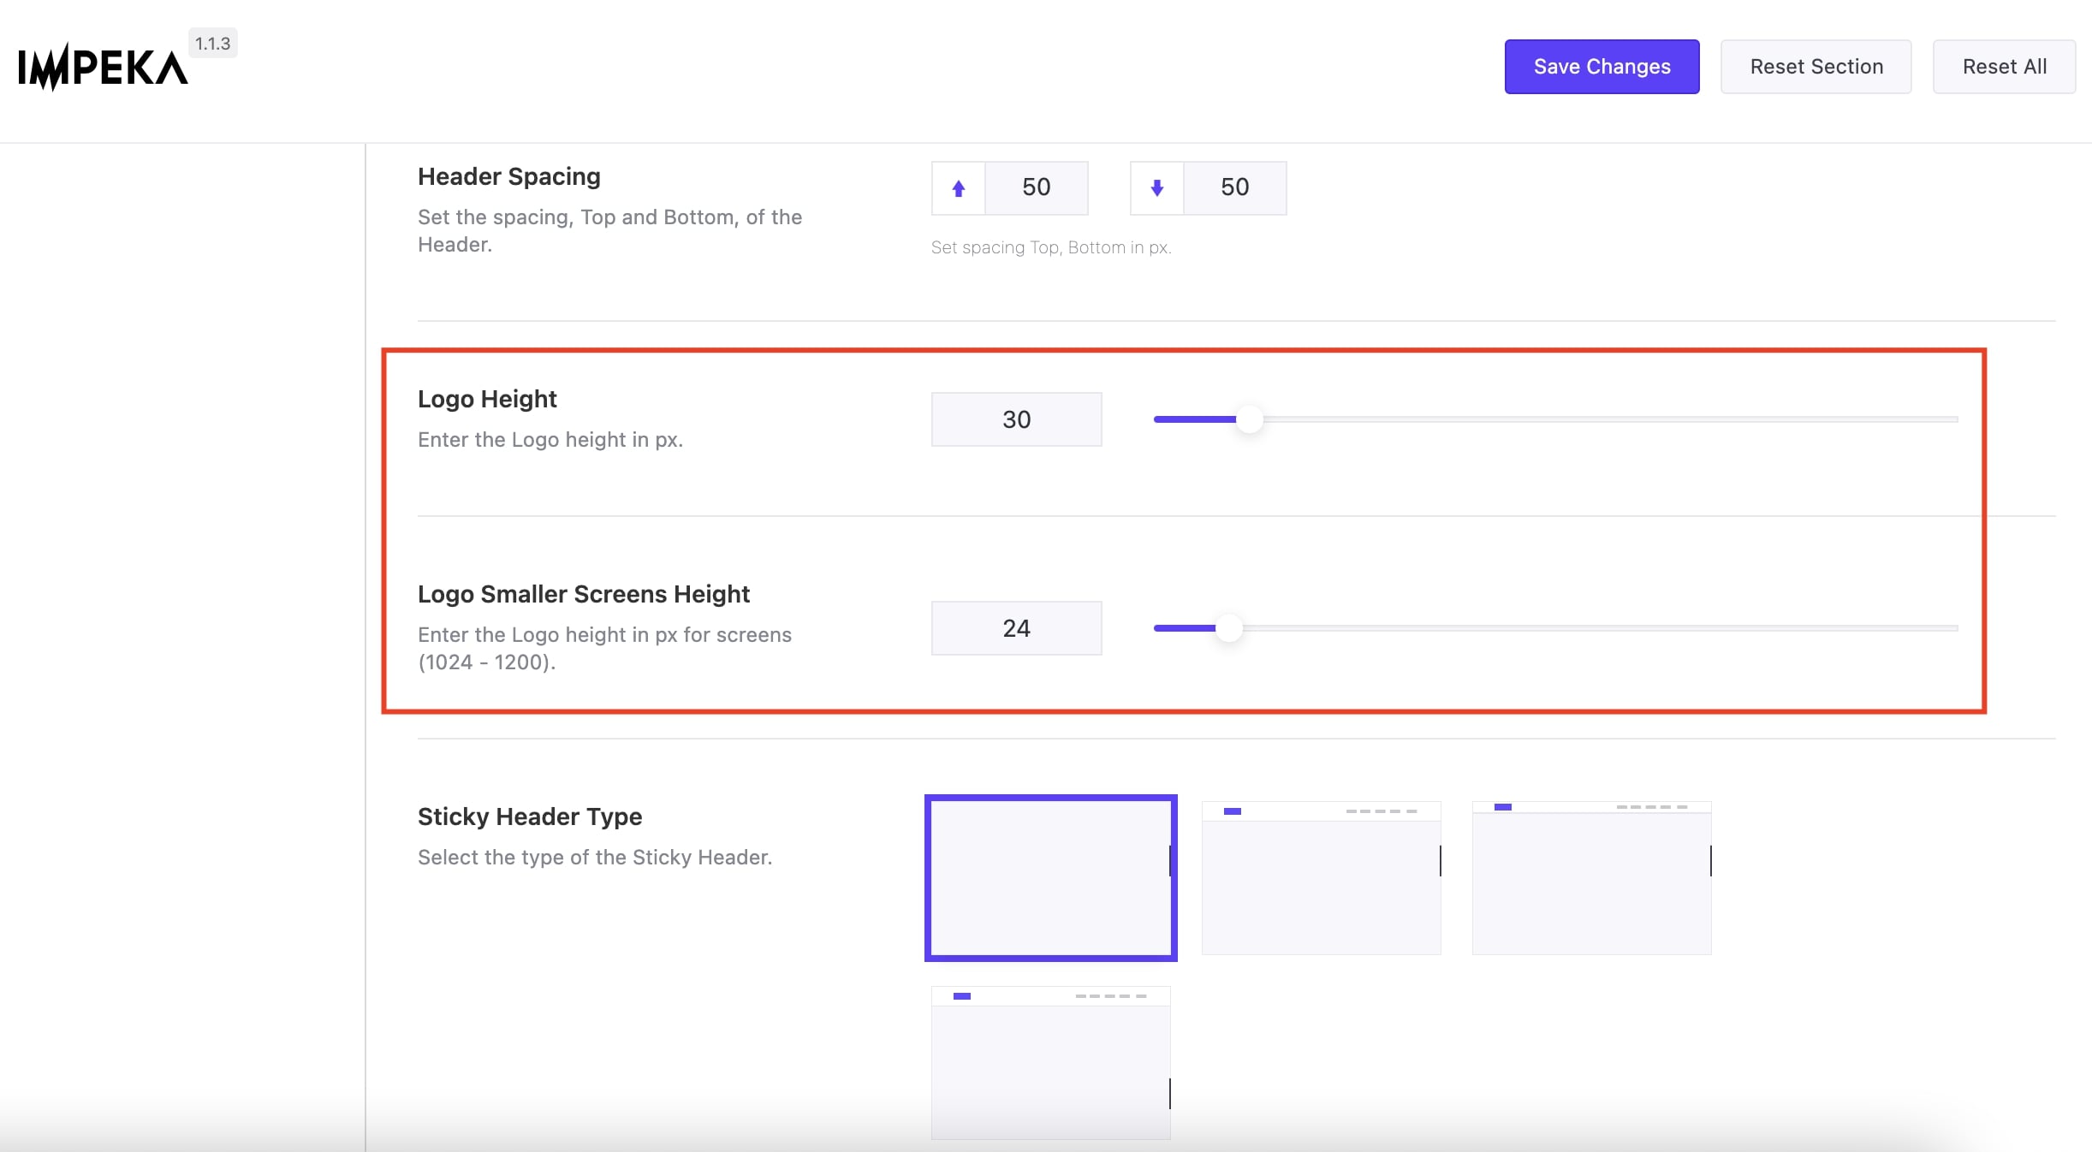Viewport: 2092px width, 1152px height.
Task: Focus the bottom header spacing field
Action: pyautogui.click(x=1234, y=188)
